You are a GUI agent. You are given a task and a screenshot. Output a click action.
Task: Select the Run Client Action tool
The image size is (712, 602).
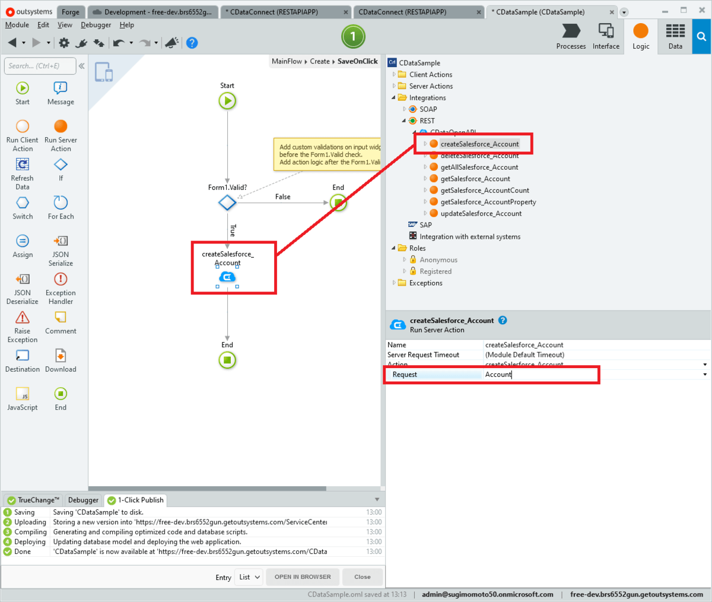point(23,135)
